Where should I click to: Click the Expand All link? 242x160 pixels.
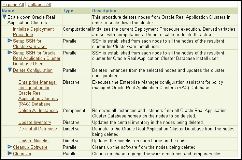[13, 5]
